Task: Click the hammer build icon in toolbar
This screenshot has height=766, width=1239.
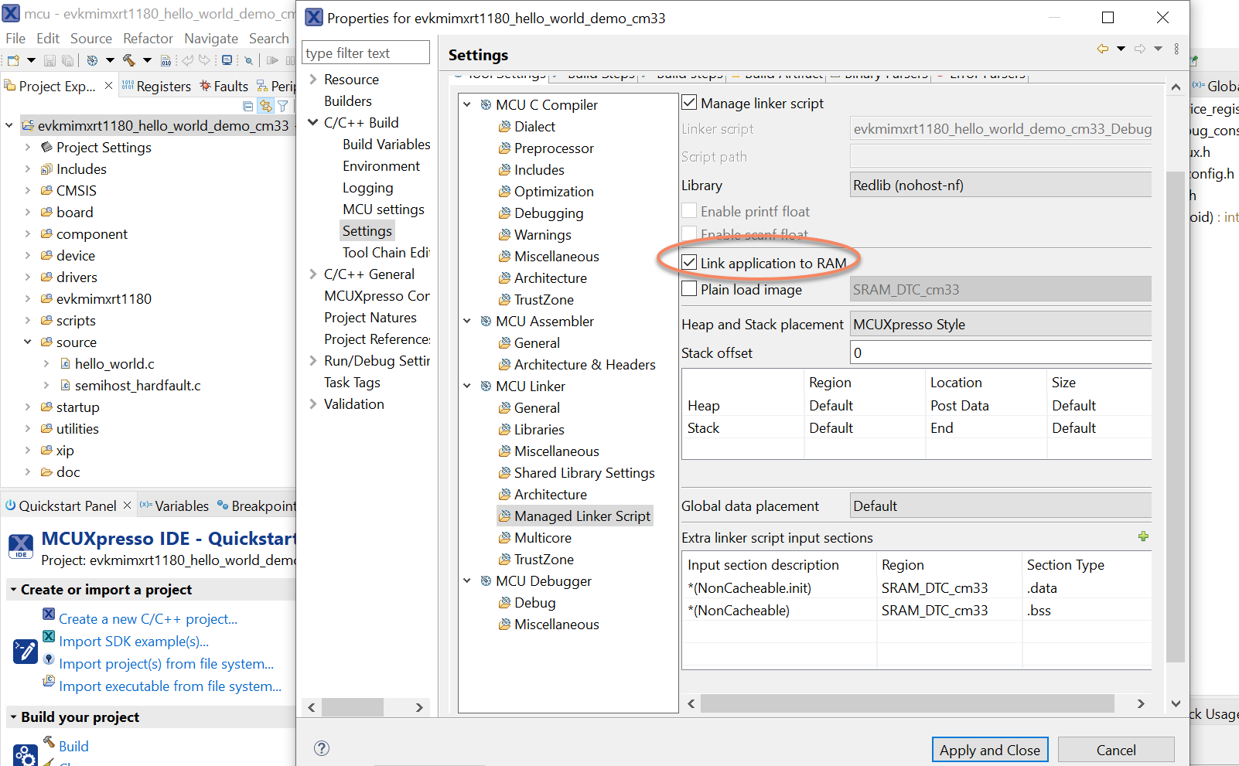Action: click(x=128, y=60)
